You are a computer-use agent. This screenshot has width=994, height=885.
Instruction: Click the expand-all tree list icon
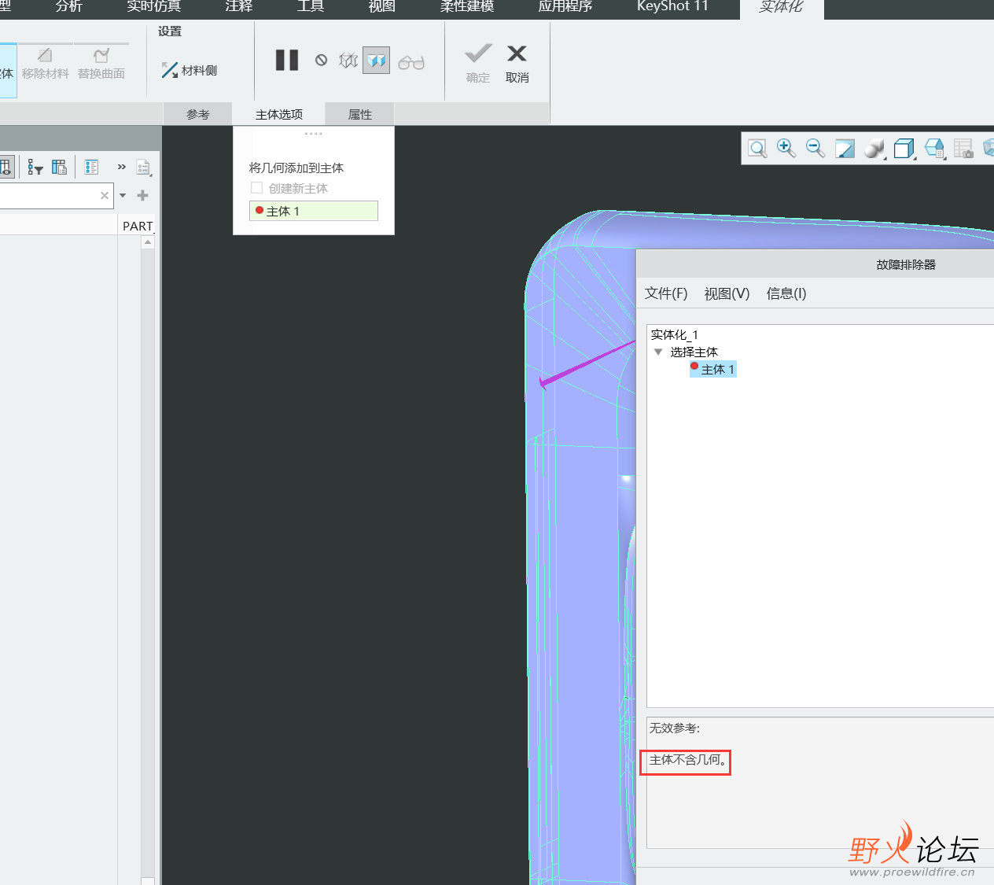tap(91, 167)
